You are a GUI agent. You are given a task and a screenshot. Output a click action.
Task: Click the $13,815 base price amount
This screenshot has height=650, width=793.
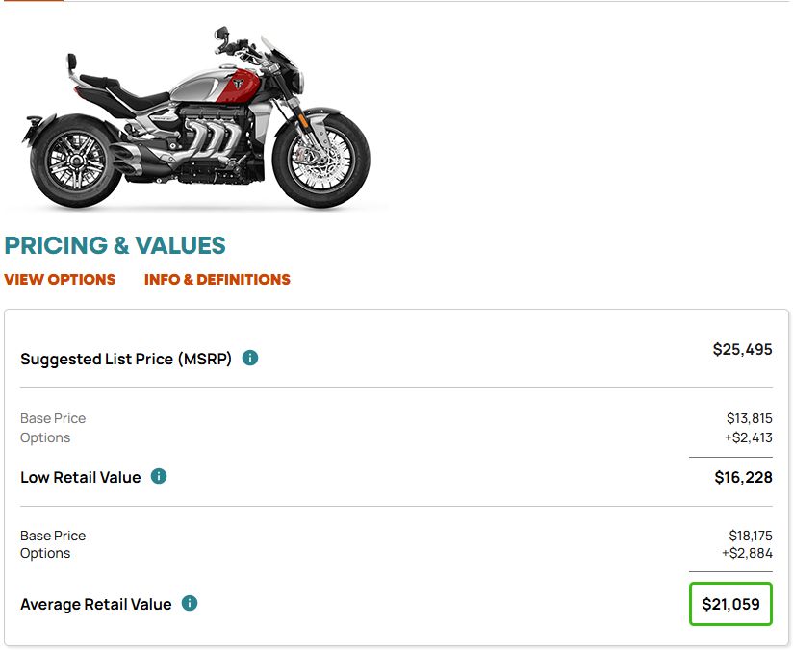(749, 418)
